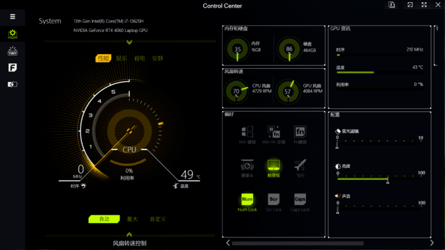Click the horizontal scrollbar at the bottom
Image resolution: width=445 pixels, height=250 pixels.
click(298, 243)
